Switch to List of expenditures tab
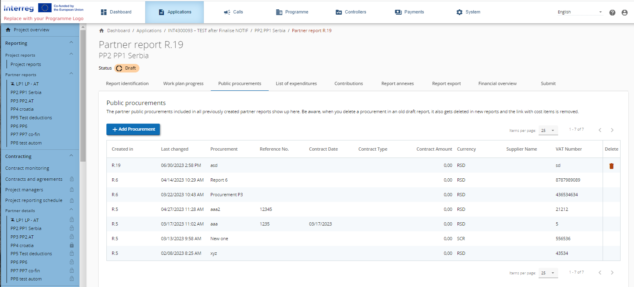 [296, 83]
